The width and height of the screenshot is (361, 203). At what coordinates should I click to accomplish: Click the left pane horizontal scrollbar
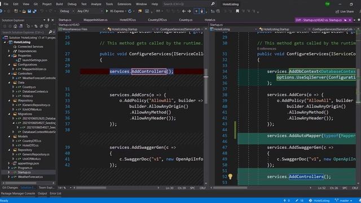[91, 188]
